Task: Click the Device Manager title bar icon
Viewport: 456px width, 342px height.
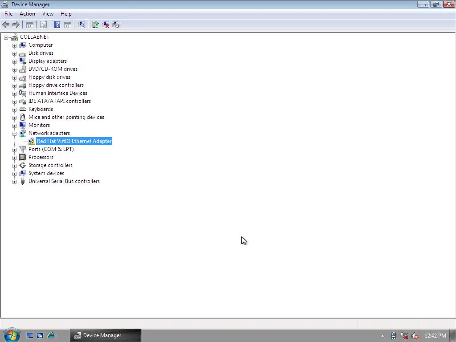Action: [x=4, y=4]
